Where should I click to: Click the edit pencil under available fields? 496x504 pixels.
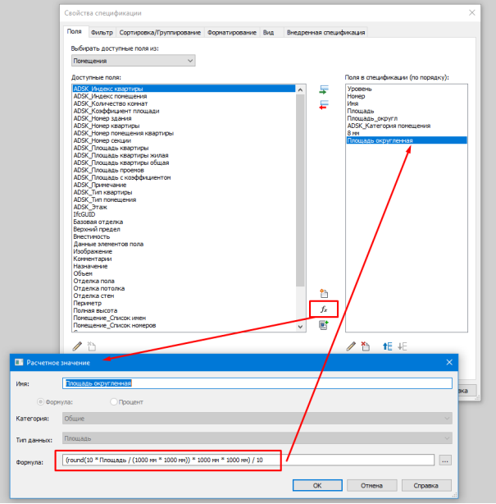tap(77, 346)
